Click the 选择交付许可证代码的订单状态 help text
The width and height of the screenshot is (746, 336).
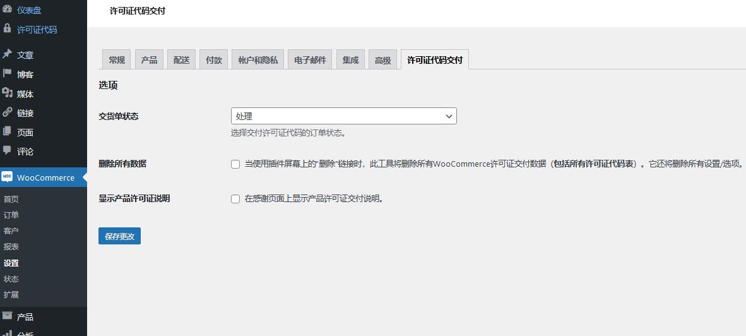288,133
